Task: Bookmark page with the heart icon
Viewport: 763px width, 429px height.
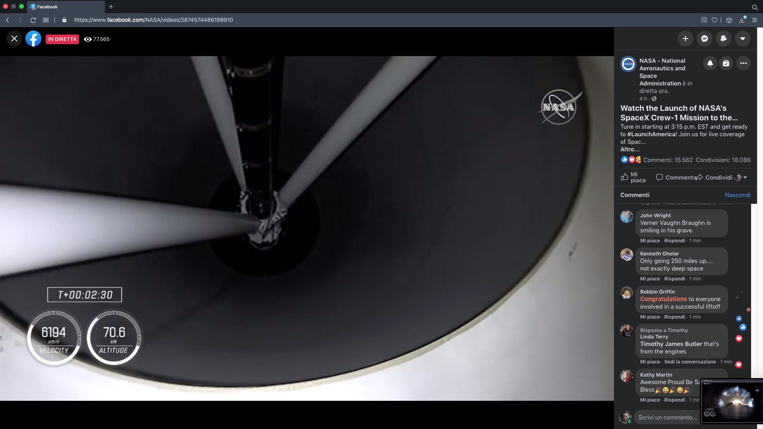Action: click(715, 20)
